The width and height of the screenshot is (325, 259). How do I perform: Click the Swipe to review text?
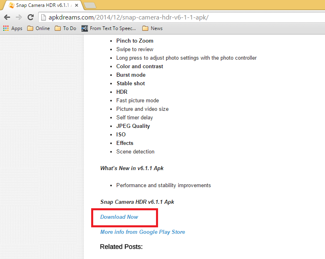(135, 50)
